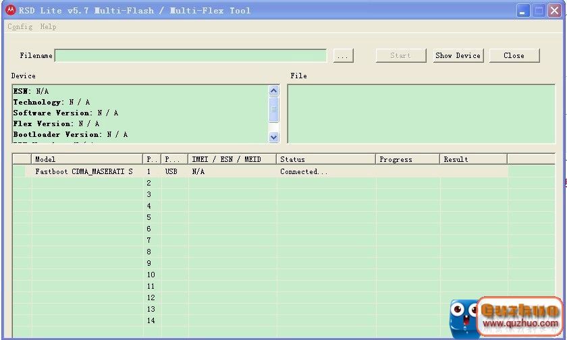Click down arrow of Device info scrollbar
Viewport: 567px width, 340px height.
click(274, 137)
